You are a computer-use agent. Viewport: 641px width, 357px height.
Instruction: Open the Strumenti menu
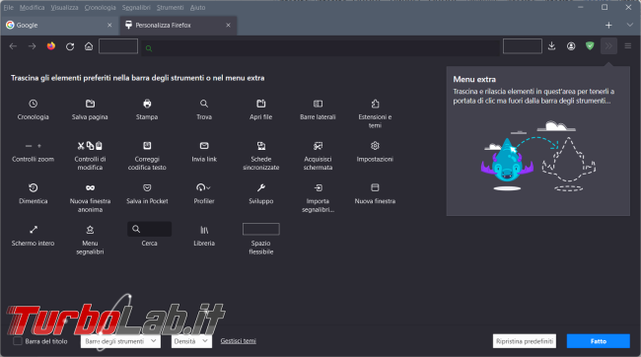point(170,7)
